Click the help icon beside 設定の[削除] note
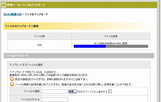Viewport: 161px width, 102px height. pos(12,79)
